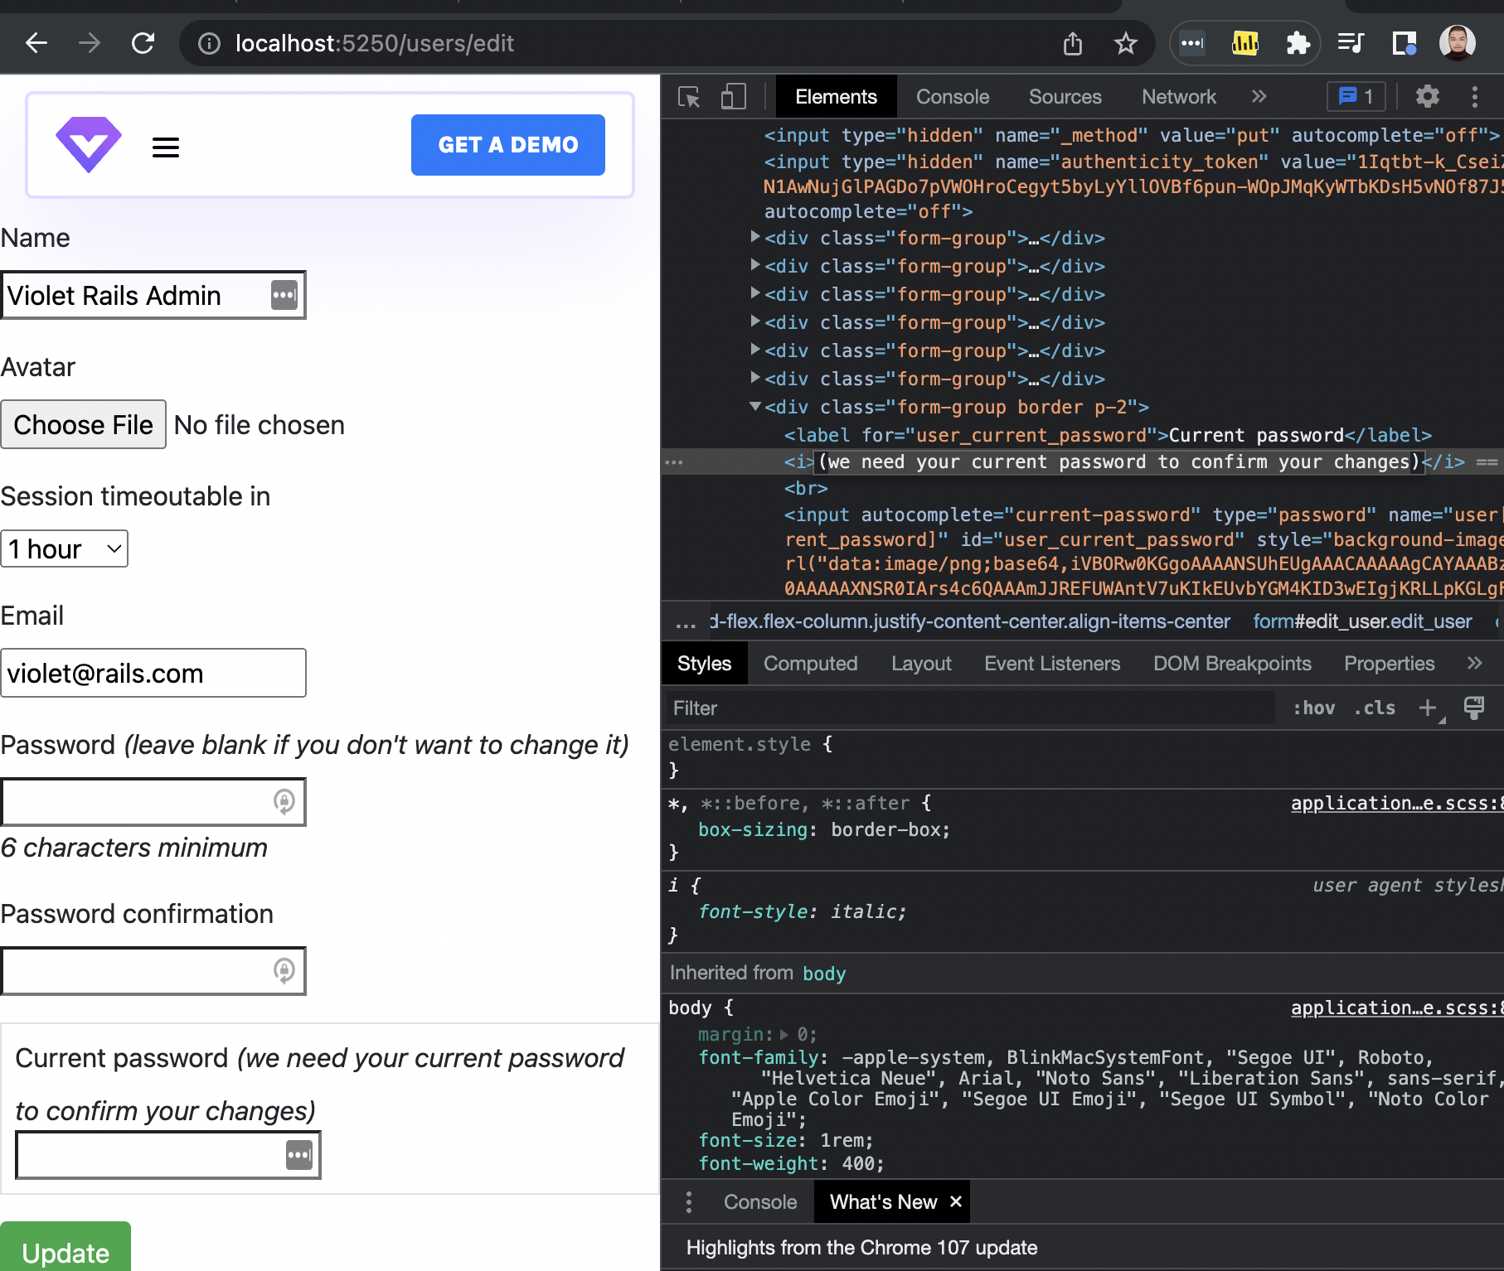
Task: Open the Extensions puzzle icon
Action: (x=1298, y=43)
